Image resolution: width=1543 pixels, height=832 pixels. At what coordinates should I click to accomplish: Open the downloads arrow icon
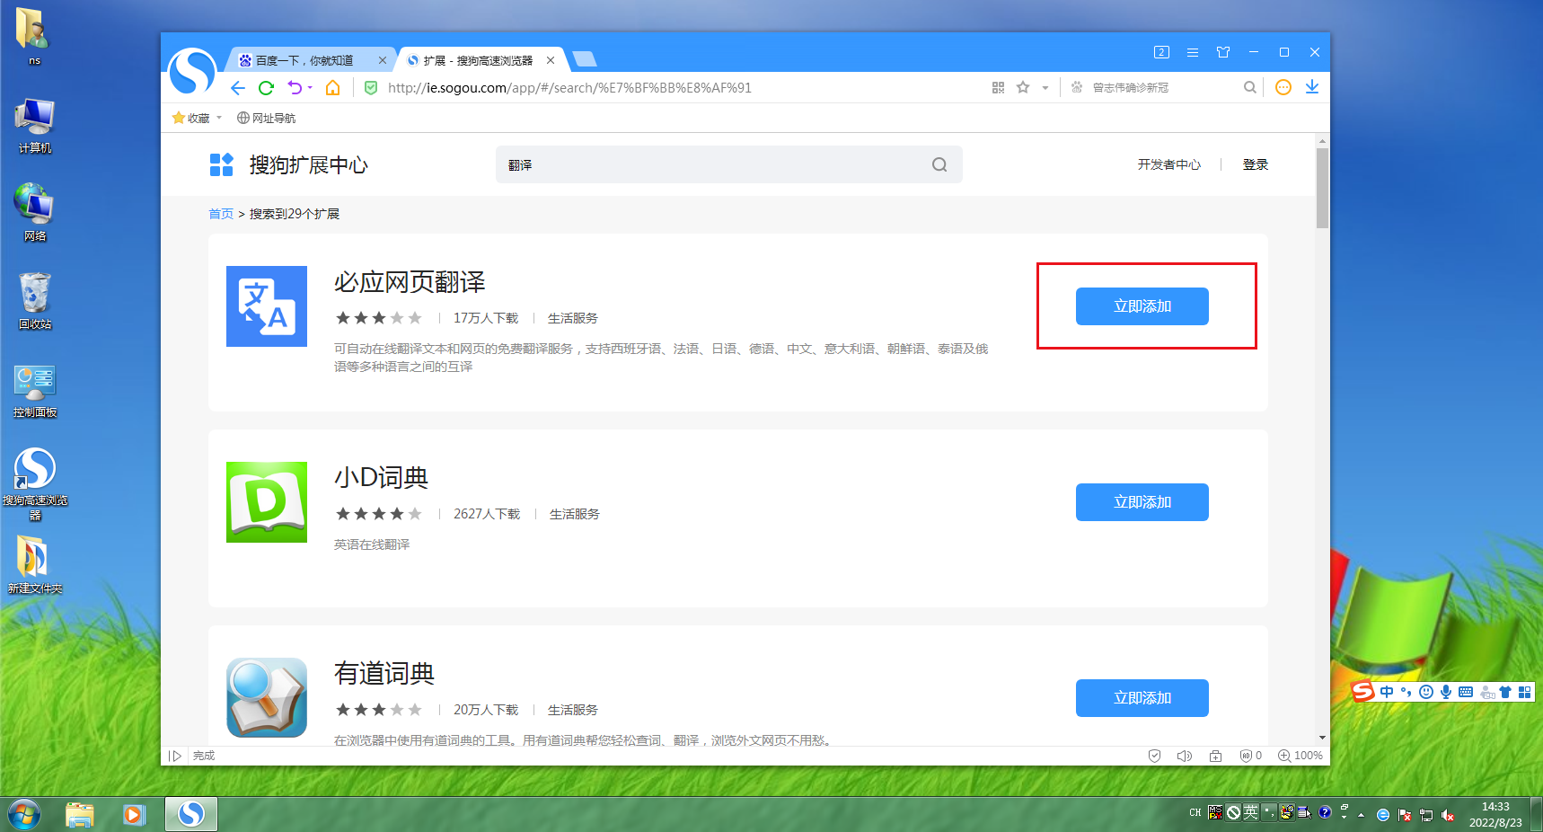tap(1312, 87)
